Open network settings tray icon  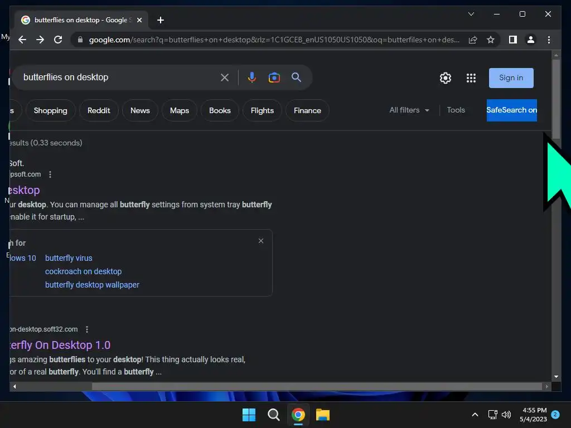pyautogui.click(x=493, y=415)
